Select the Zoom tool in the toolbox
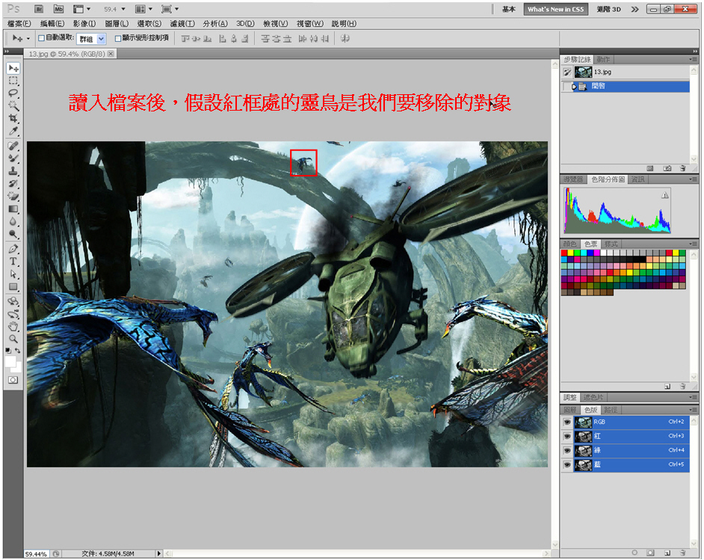Screen dimensions: 704x560 tap(13, 339)
